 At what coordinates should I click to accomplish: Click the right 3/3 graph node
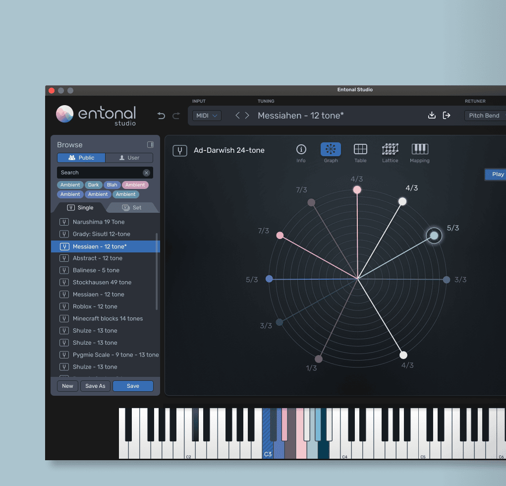point(447,280)
